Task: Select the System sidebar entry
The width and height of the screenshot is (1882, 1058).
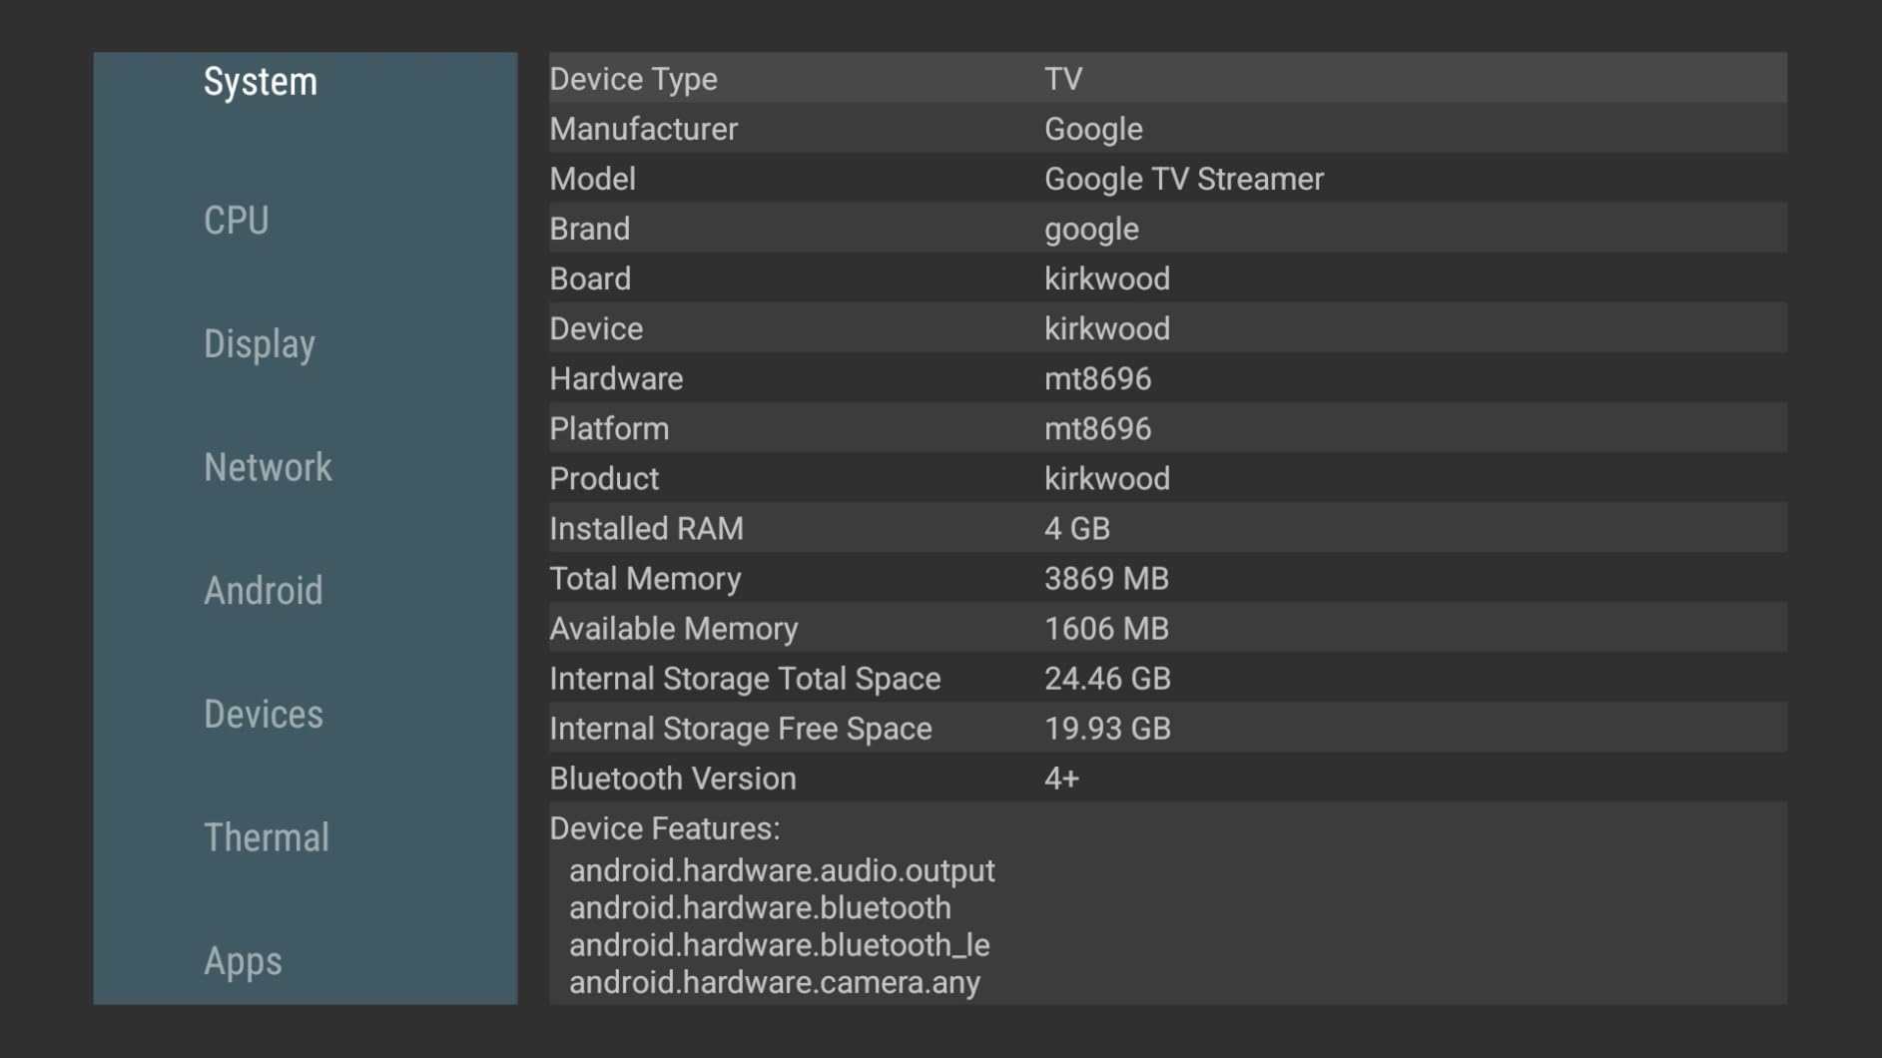Action: (258, 81)
